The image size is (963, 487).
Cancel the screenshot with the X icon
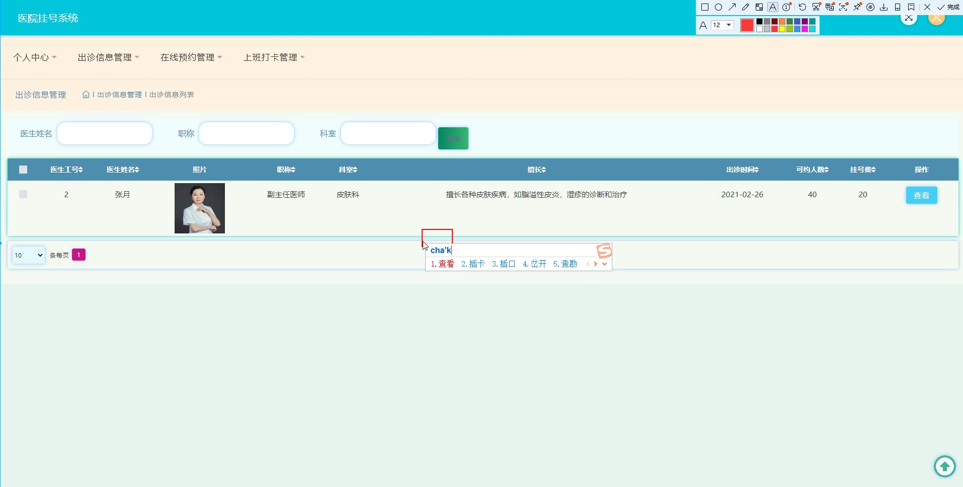point(927,7)
